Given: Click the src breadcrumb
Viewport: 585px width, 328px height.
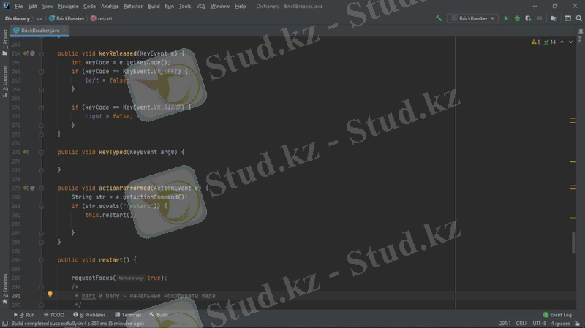Looking at the screenshot, I should [39, 19].
